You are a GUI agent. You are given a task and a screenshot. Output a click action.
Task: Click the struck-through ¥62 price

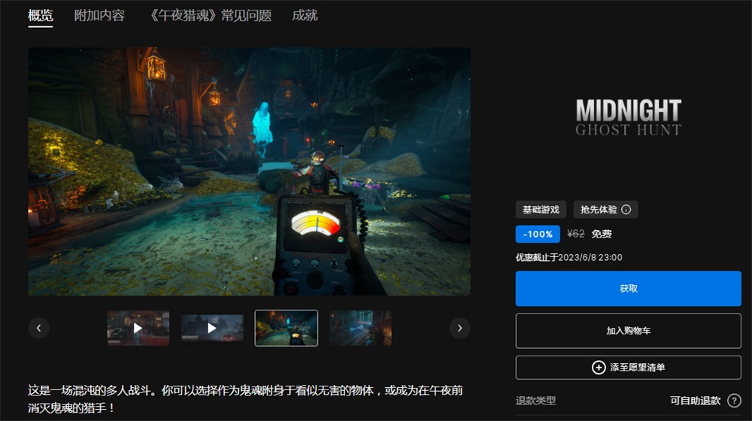tap(575, 234)
